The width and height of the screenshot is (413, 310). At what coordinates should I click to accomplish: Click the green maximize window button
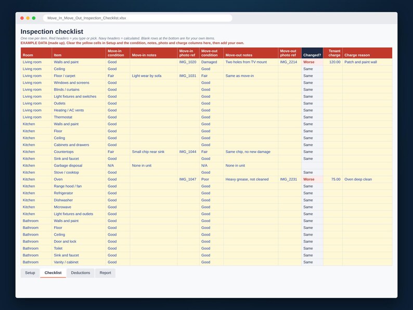click(34, 18)
